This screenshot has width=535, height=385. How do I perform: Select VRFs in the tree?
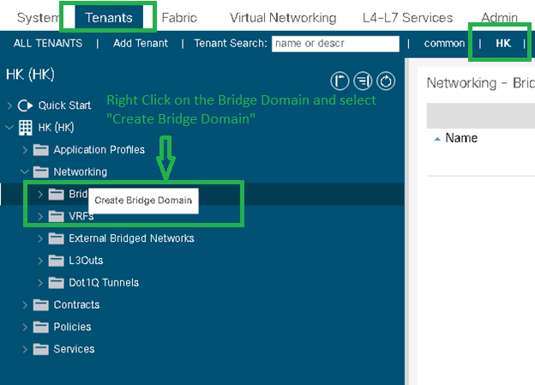[81, 216]
